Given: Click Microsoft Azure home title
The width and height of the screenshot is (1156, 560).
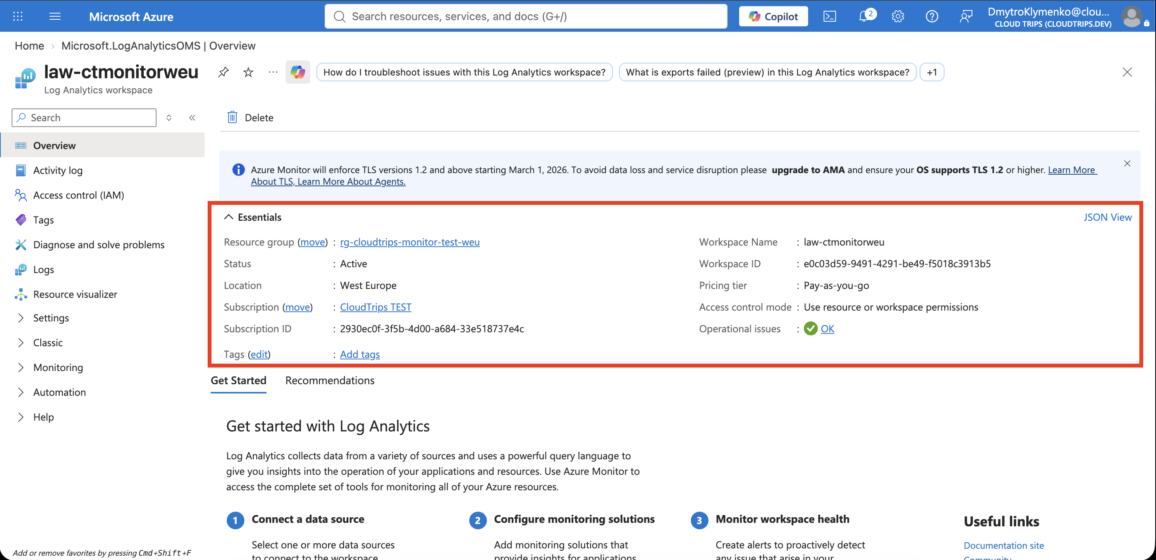Looking at the screenshot, I should [x=131, y=17].
